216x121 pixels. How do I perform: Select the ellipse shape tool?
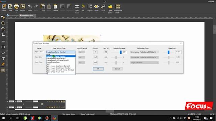(3, 53)
